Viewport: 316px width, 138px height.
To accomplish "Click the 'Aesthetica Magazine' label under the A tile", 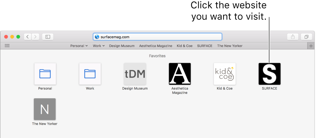I will (180, 91).
